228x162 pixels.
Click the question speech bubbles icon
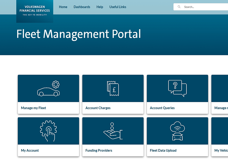[x=177, y=88]
